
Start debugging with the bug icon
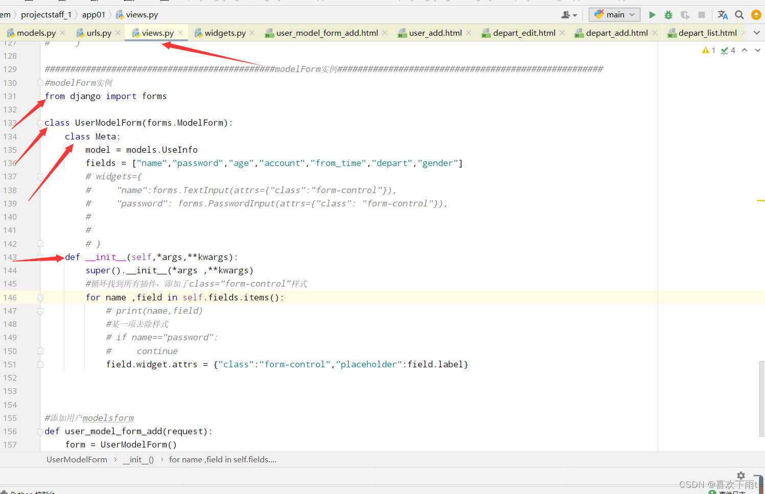(x=668, y=15)
